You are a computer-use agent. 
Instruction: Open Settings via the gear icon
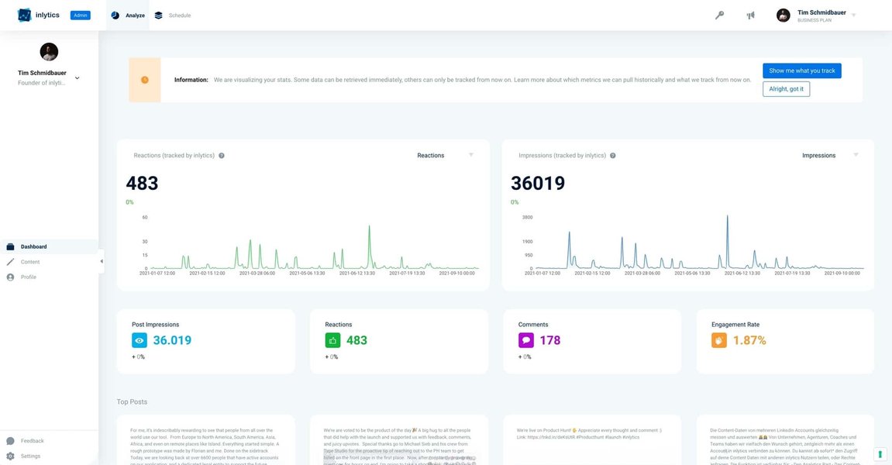click(9, 454)
